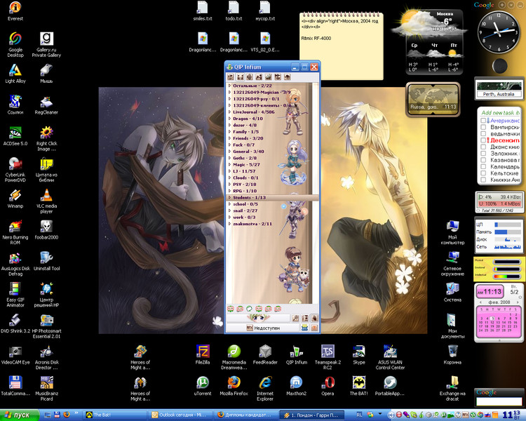This screenshot has width=526, height=421.
Task: Go to next month in calendar gadget
Action: point(518,302)
